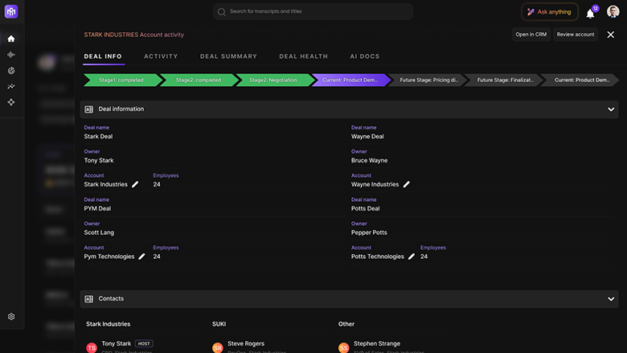Screen dimensions: 627x353
Task: Select the Deal Health tab
Action: tap(303, 56)
